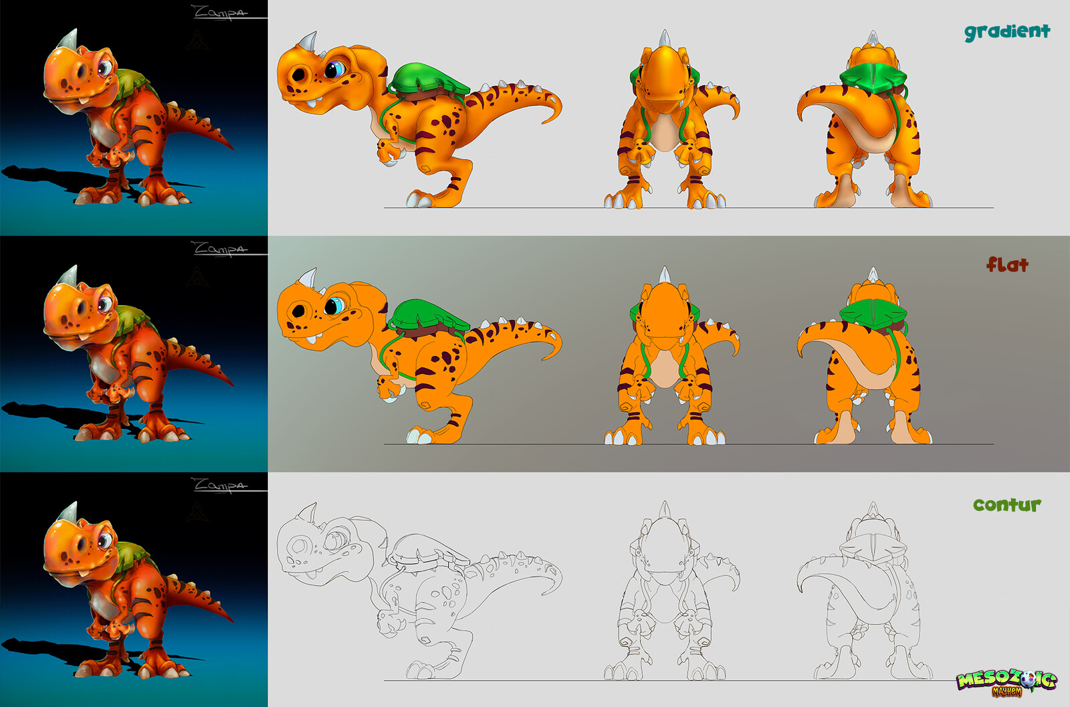Viewport: 1070px width, 707px height.
Task: Click the teal "gradient" label
Action: coord(1007,31)
